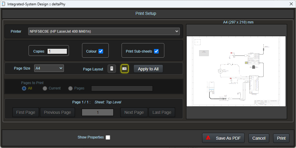Cancel the print setup dialog
The height and width of the screenshot is (148, 296).
point(259,138)
